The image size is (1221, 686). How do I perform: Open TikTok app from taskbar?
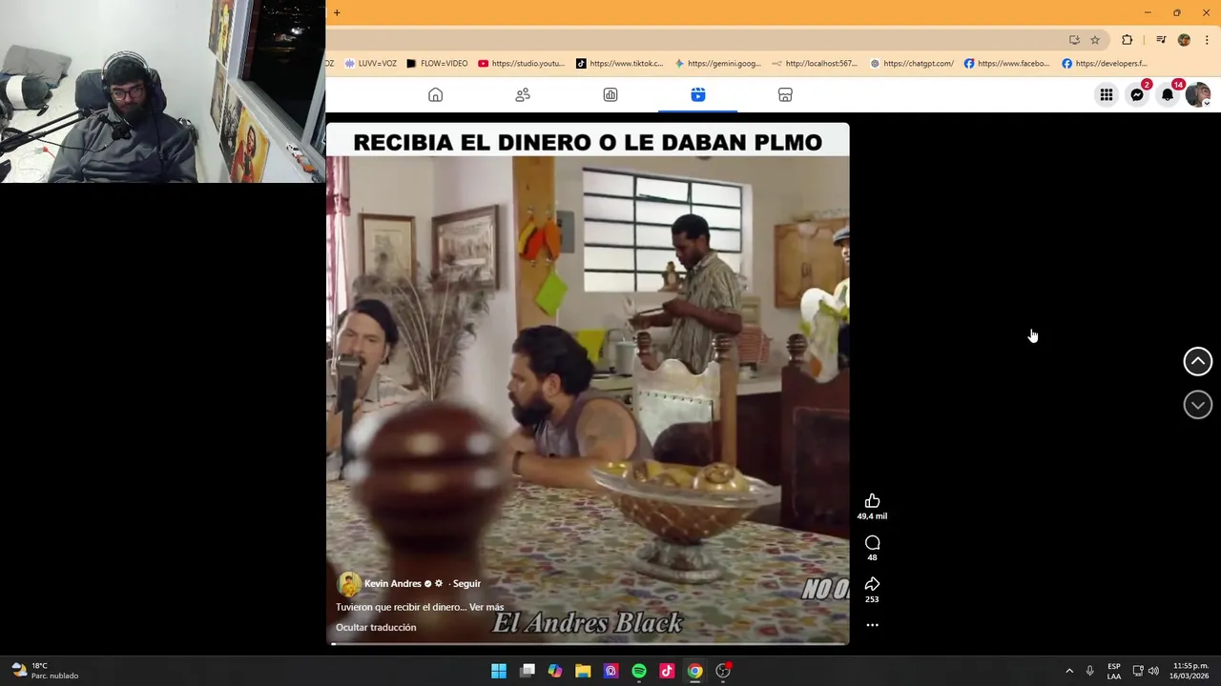coord(667,671)
